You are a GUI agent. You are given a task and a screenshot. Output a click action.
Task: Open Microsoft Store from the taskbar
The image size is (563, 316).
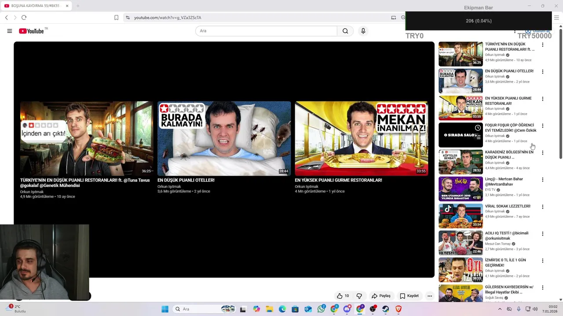pyautogui.click(x=295, y=309)
